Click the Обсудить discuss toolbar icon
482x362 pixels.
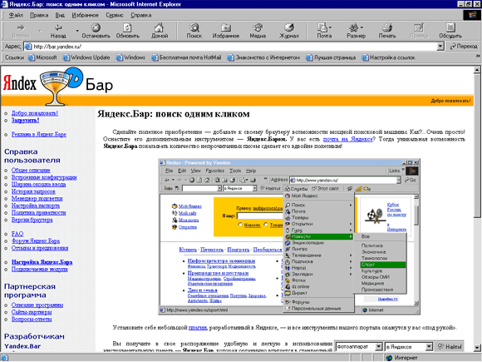(450, 27)
